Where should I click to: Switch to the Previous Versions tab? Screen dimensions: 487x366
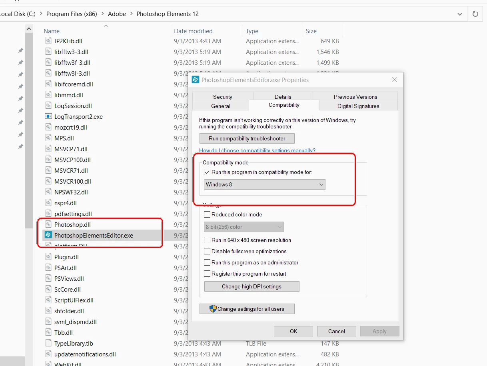coord(355,97)
